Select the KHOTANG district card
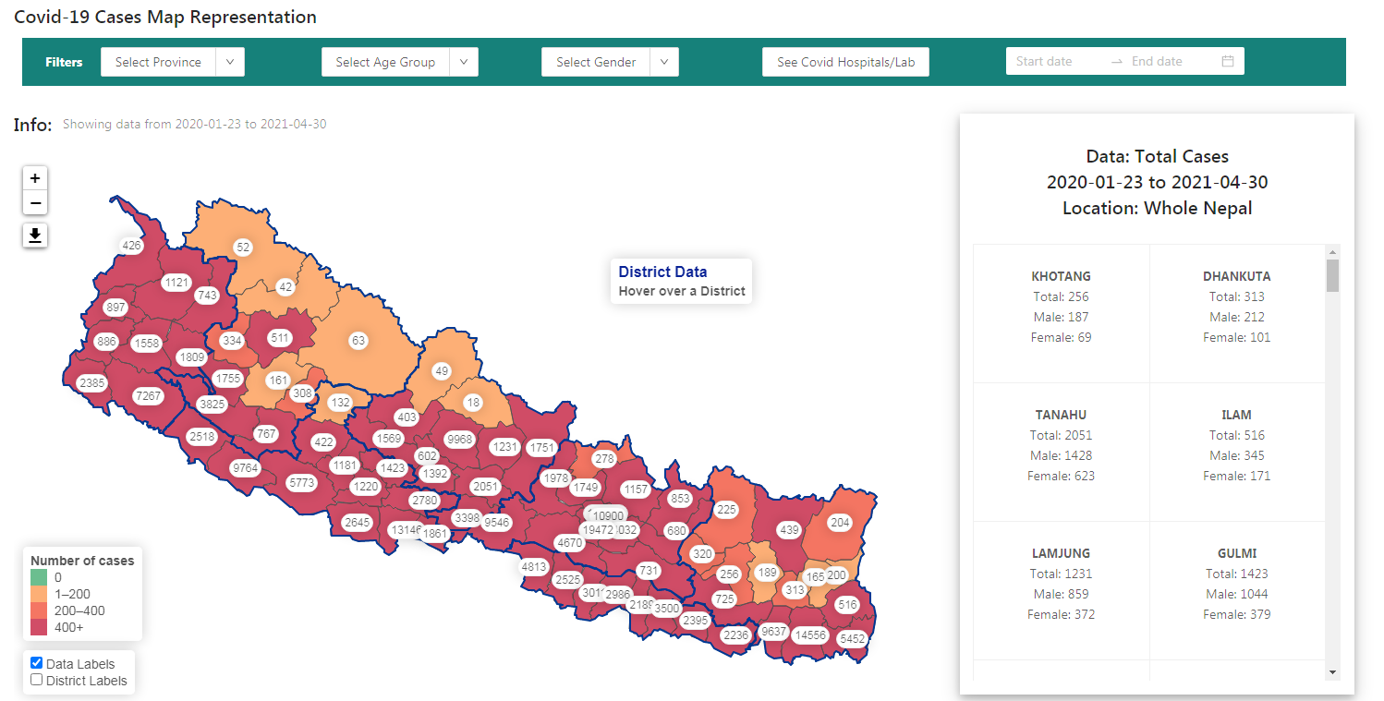Image resolution: width=1384 pixels, height=701 pixels. [x=1061, y=313]
